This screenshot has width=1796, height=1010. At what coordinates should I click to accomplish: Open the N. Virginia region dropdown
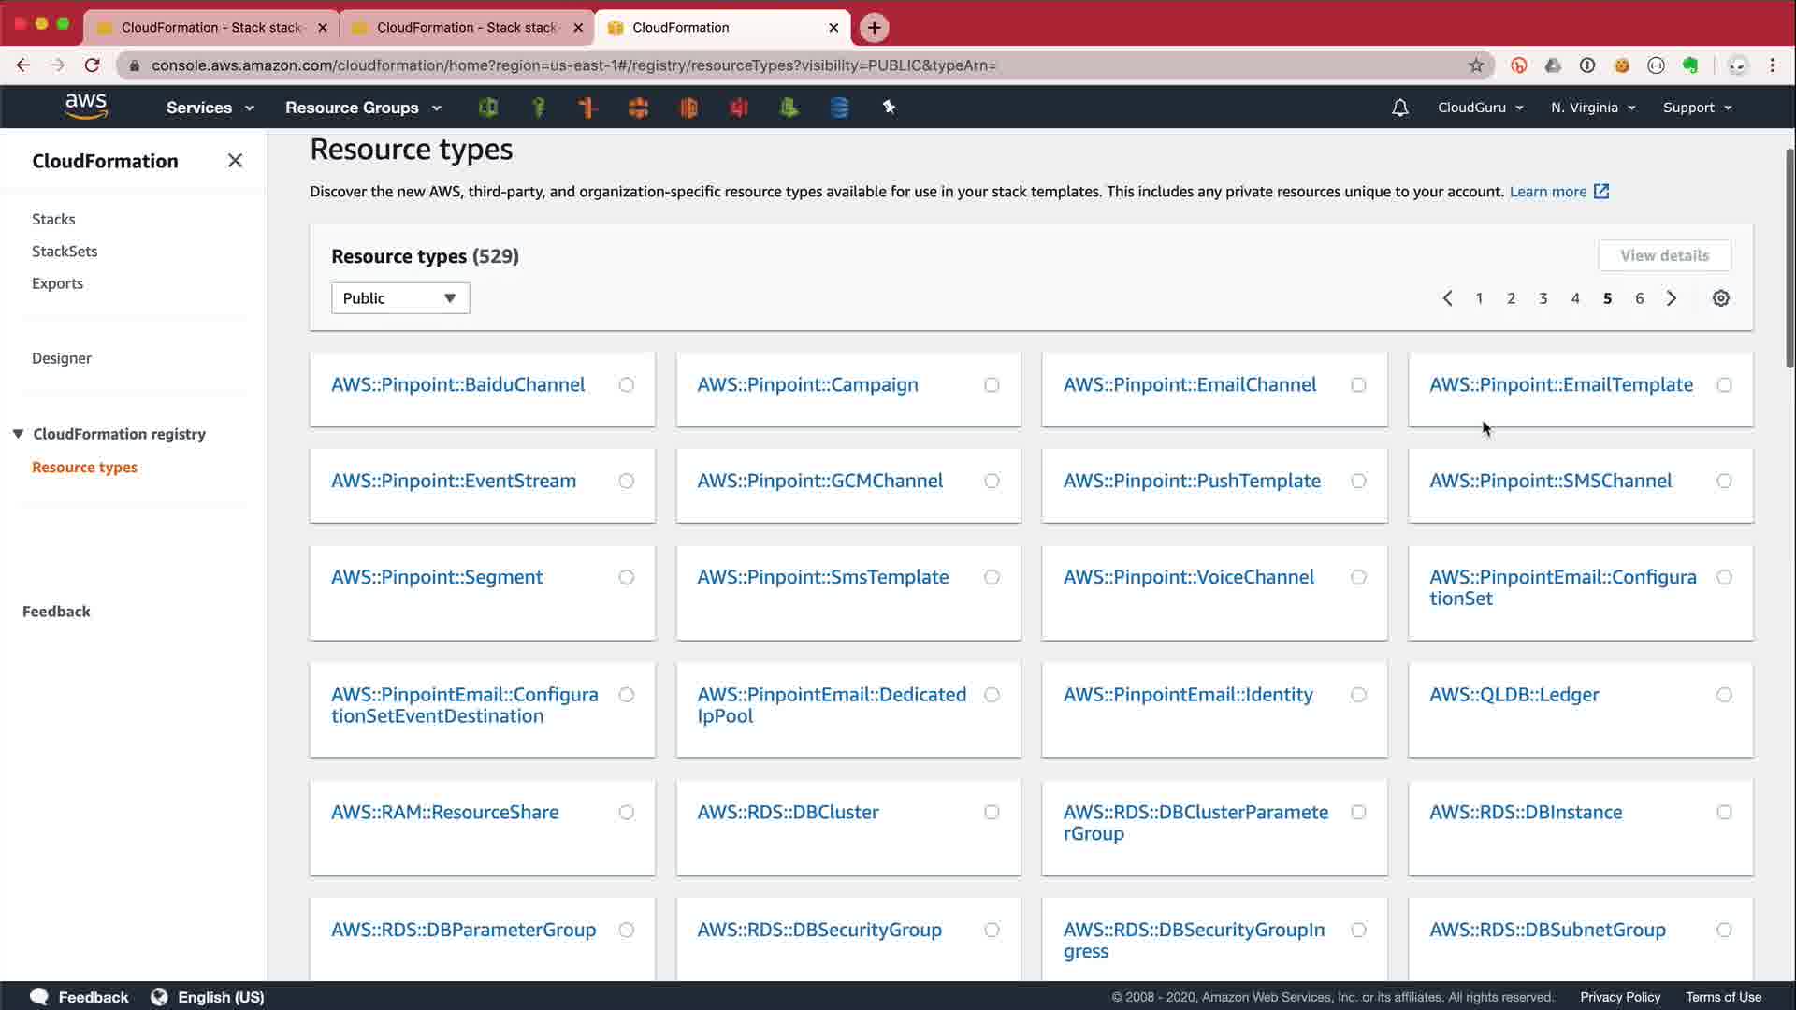tap(1592, 108)
